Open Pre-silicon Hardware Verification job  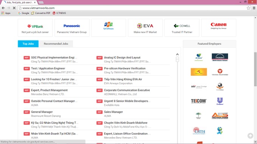[x=125, y=69]
